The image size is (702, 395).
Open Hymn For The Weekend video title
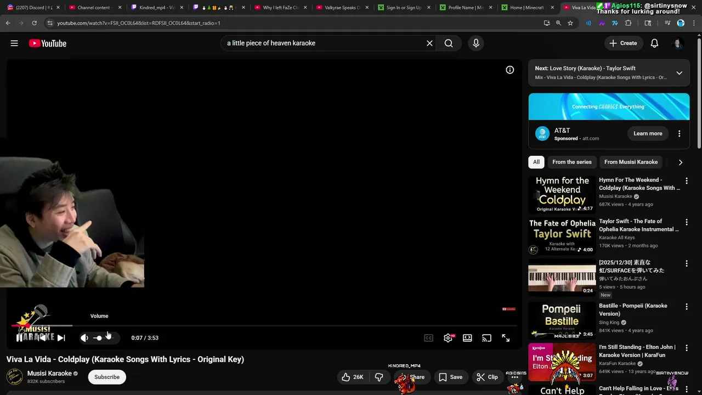coord(639,184)
